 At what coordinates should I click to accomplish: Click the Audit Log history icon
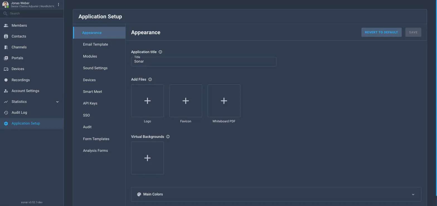[6, 113]
